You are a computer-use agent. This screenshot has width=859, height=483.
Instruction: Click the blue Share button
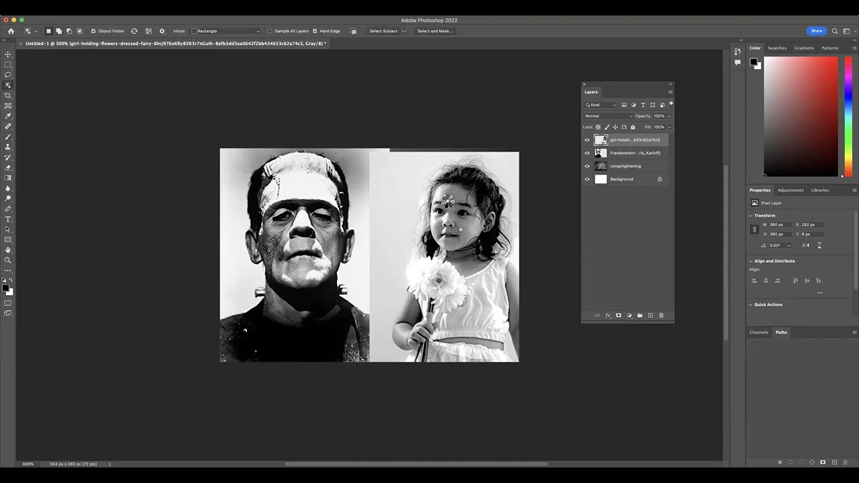click(x=816, y=31)
